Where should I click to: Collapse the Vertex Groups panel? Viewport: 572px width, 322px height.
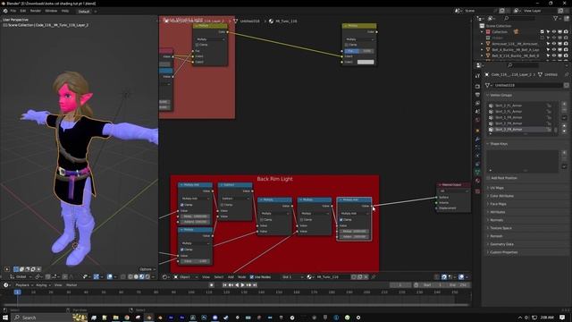[526, 96]
